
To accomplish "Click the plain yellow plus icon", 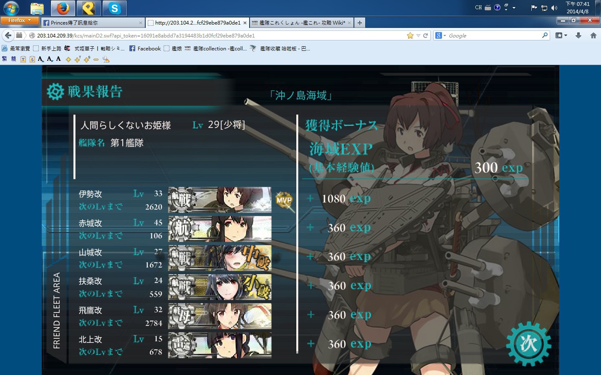I will tap(68, 60).
